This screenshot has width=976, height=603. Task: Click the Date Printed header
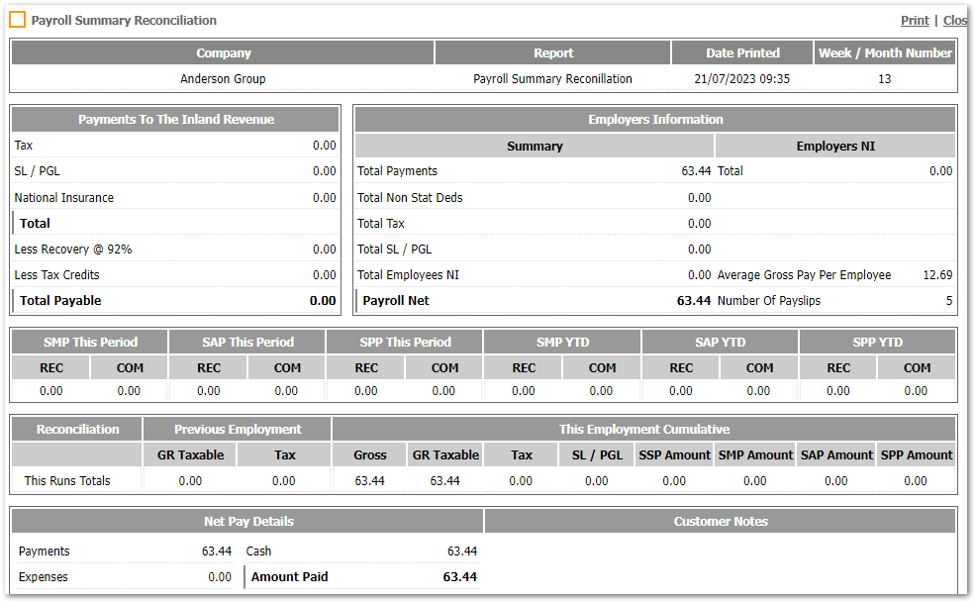(x=742, y=53)
